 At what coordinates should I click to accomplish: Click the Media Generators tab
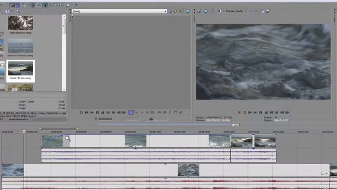(x=19, y=119)
